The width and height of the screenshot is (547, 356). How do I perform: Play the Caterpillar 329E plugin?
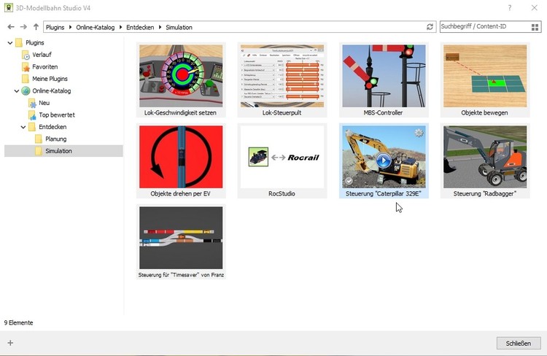(384, 161)
